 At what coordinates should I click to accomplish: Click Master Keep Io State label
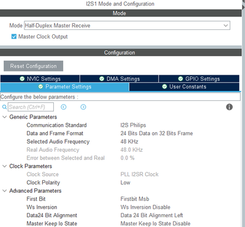pyautogui.click(x=51, y=223)
